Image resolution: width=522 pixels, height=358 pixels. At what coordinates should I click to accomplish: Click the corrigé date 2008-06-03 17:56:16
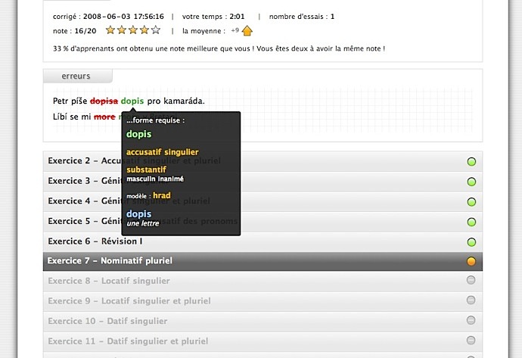coord(123,17)
